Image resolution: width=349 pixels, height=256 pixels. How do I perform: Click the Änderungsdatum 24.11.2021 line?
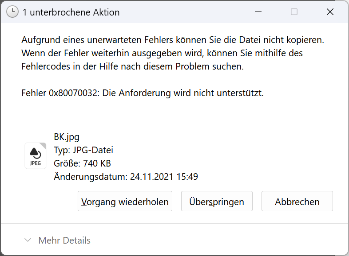[x=126, y=177]
